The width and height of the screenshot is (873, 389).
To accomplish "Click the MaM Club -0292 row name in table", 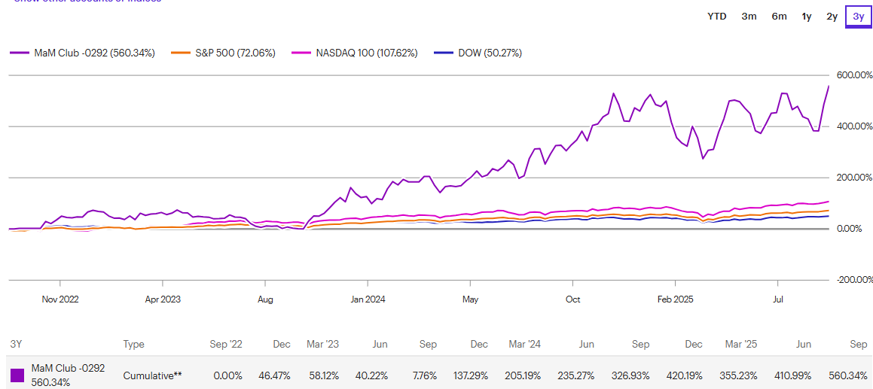I will pyautogui.click(x=68, y=369).
